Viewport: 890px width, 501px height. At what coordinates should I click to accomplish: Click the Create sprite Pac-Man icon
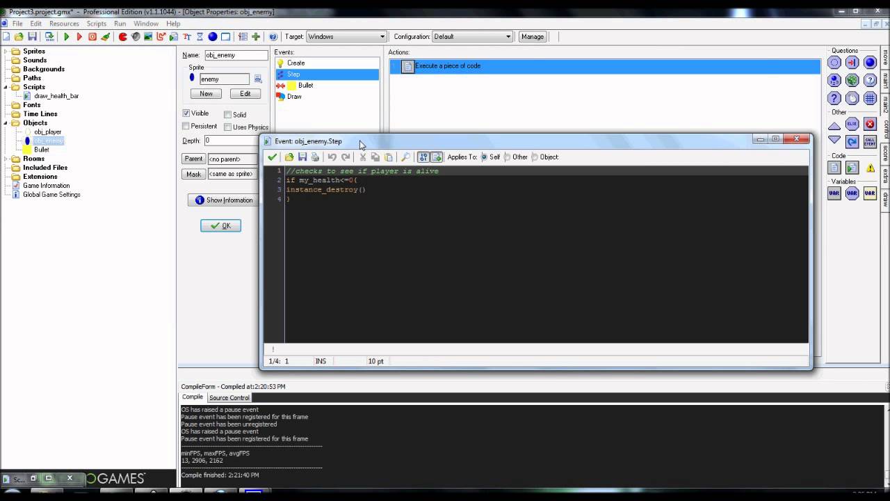tap(123, 37)
